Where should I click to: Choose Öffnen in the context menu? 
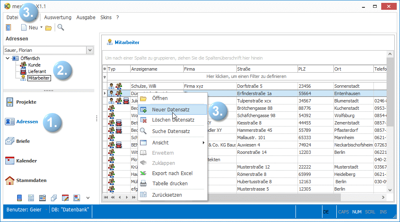(x=173, y=98)
